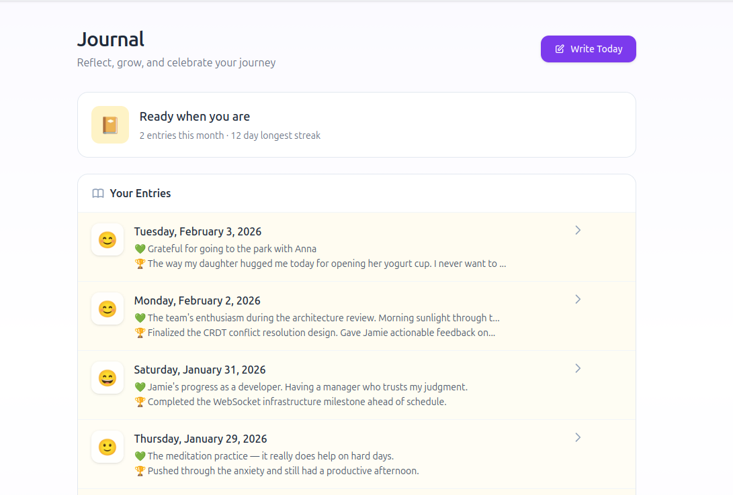Viewport: 733px width, 495px height.
Task: Click the 2 entries this month stat
Action: point(181,135)
